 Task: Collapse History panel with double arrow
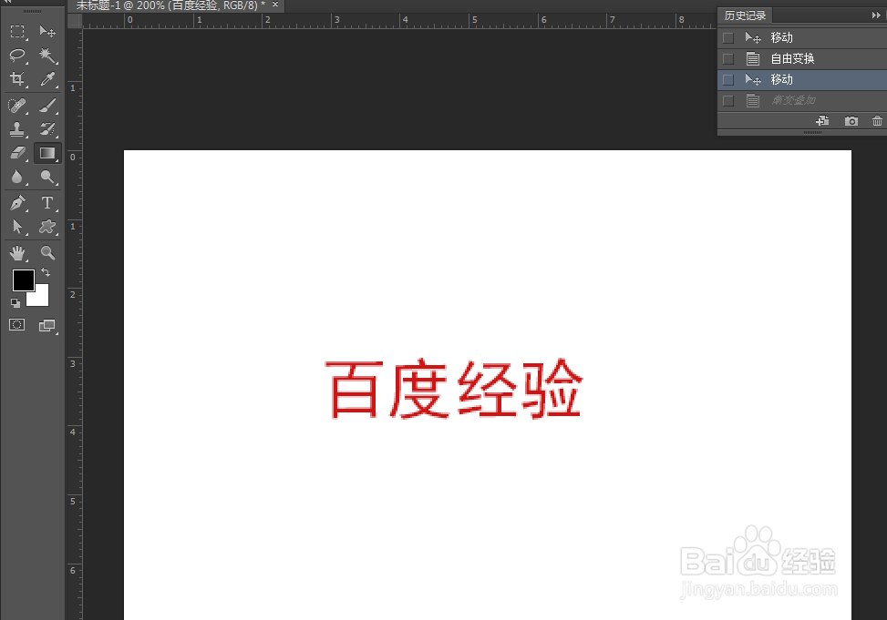tap(876, 15)
